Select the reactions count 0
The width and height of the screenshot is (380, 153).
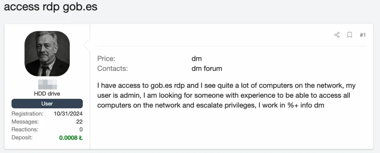pyautogui.click(x=81, y=130)
